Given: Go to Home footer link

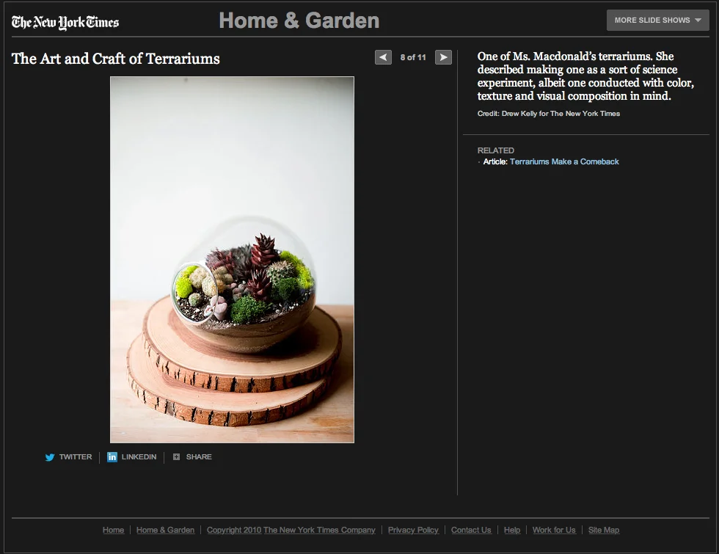Looking at the screenshot, I should (113, 530).
